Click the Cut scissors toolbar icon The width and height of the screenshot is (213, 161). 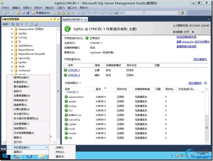click(73, 13)
